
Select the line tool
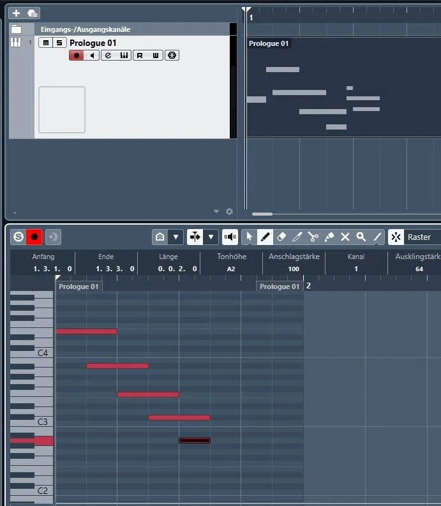pyautogui.click(x=377, y=237)
